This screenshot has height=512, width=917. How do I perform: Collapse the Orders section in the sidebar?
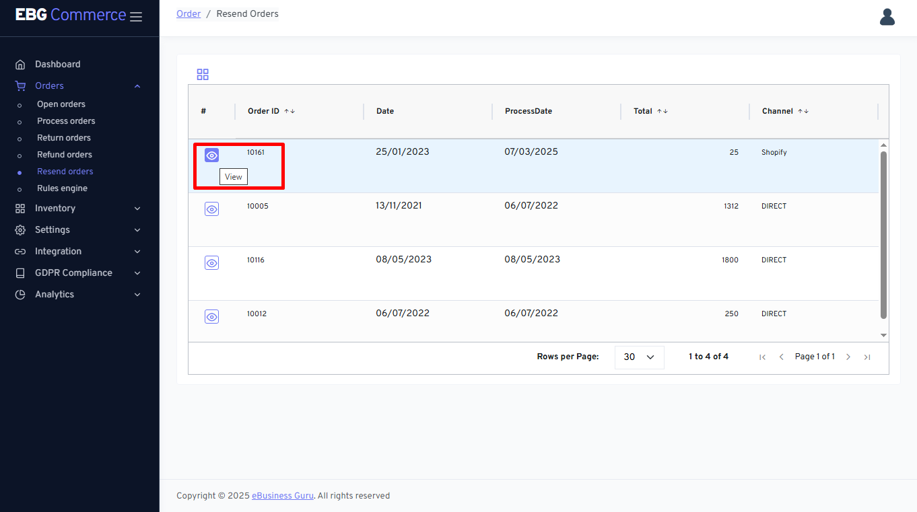[137, 85]
